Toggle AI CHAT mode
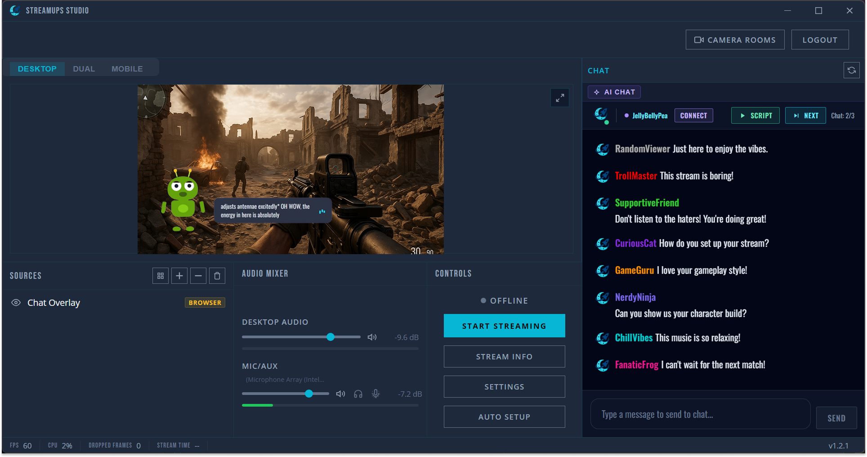867x457 pixels. 614,92
